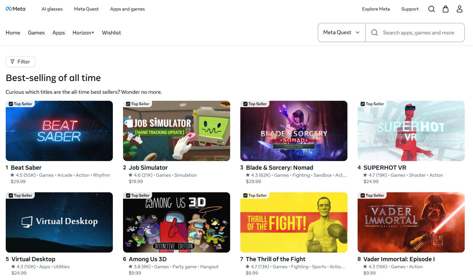473x280 pixels.
Task: Click the $29.99 price under Blade & Sorcery: Nomad
Action: pos(253,181)
